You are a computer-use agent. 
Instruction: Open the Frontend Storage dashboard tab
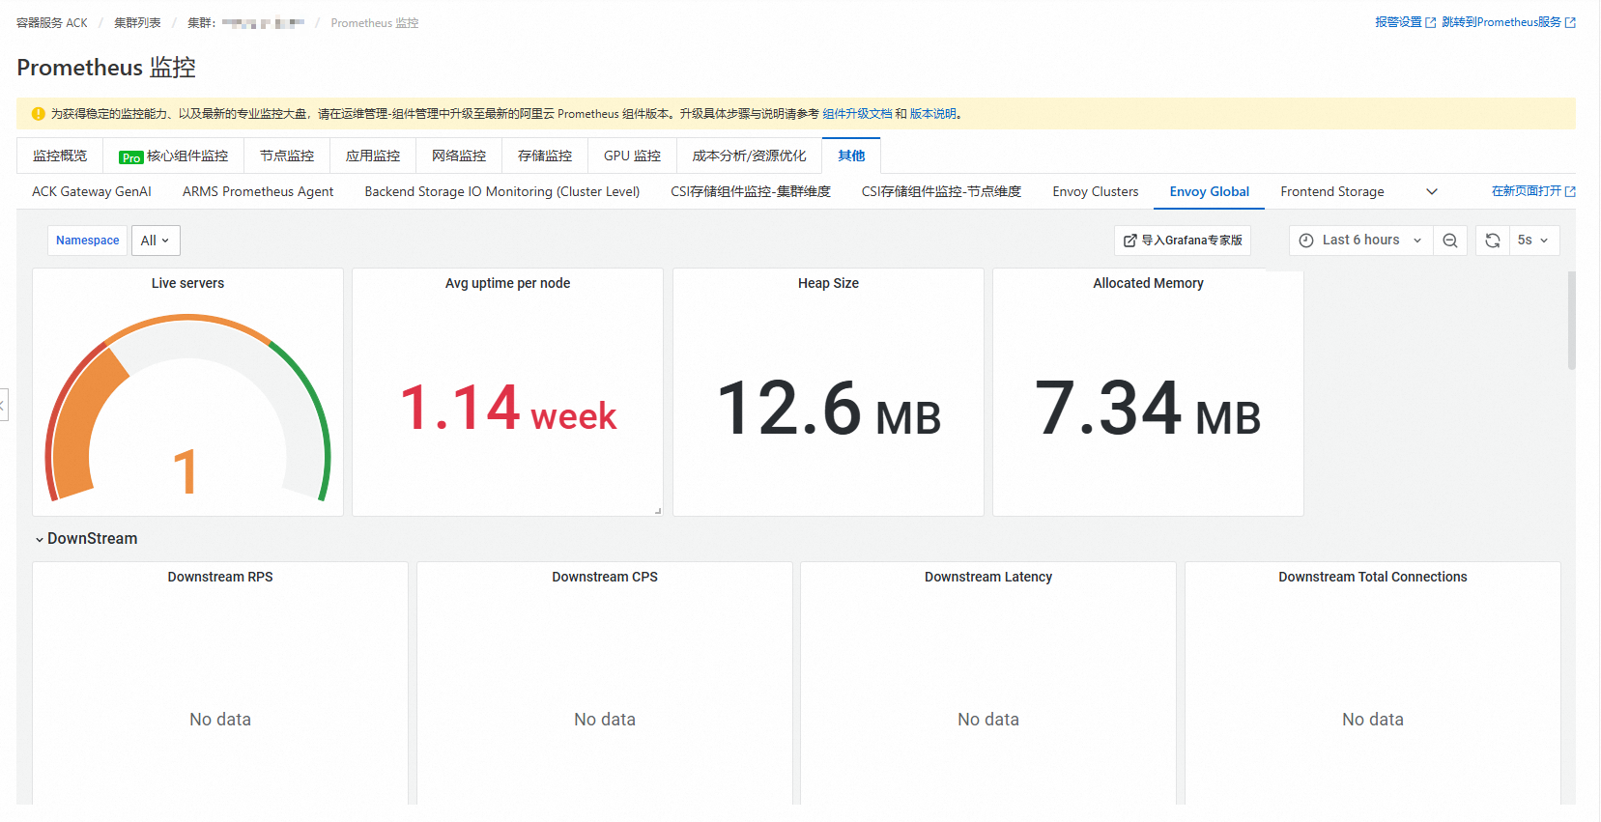(x=1332, y=191)
